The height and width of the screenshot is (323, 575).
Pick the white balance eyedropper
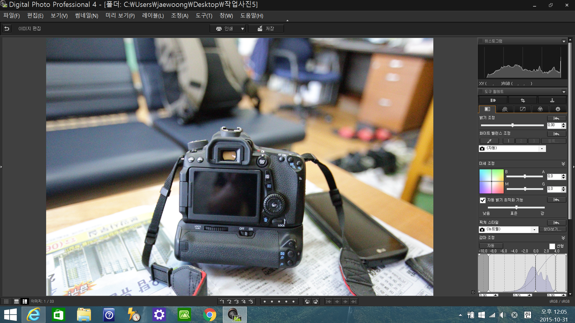click(x=489, y=141)
